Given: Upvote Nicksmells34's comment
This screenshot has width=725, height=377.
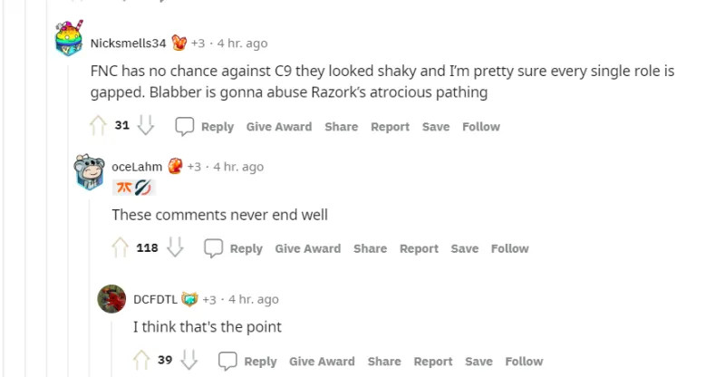Looking at the screenshot, I should [98, 126].
